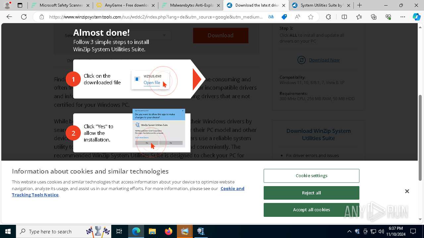Click the scrollbar down arrow
This screenshot has width=424, height=238.
420,219
